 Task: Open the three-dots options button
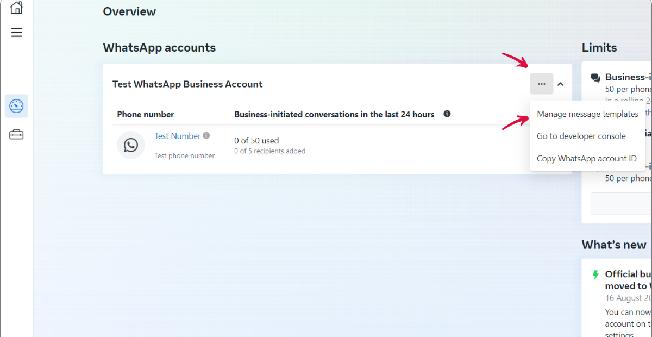tap(542, 84)
